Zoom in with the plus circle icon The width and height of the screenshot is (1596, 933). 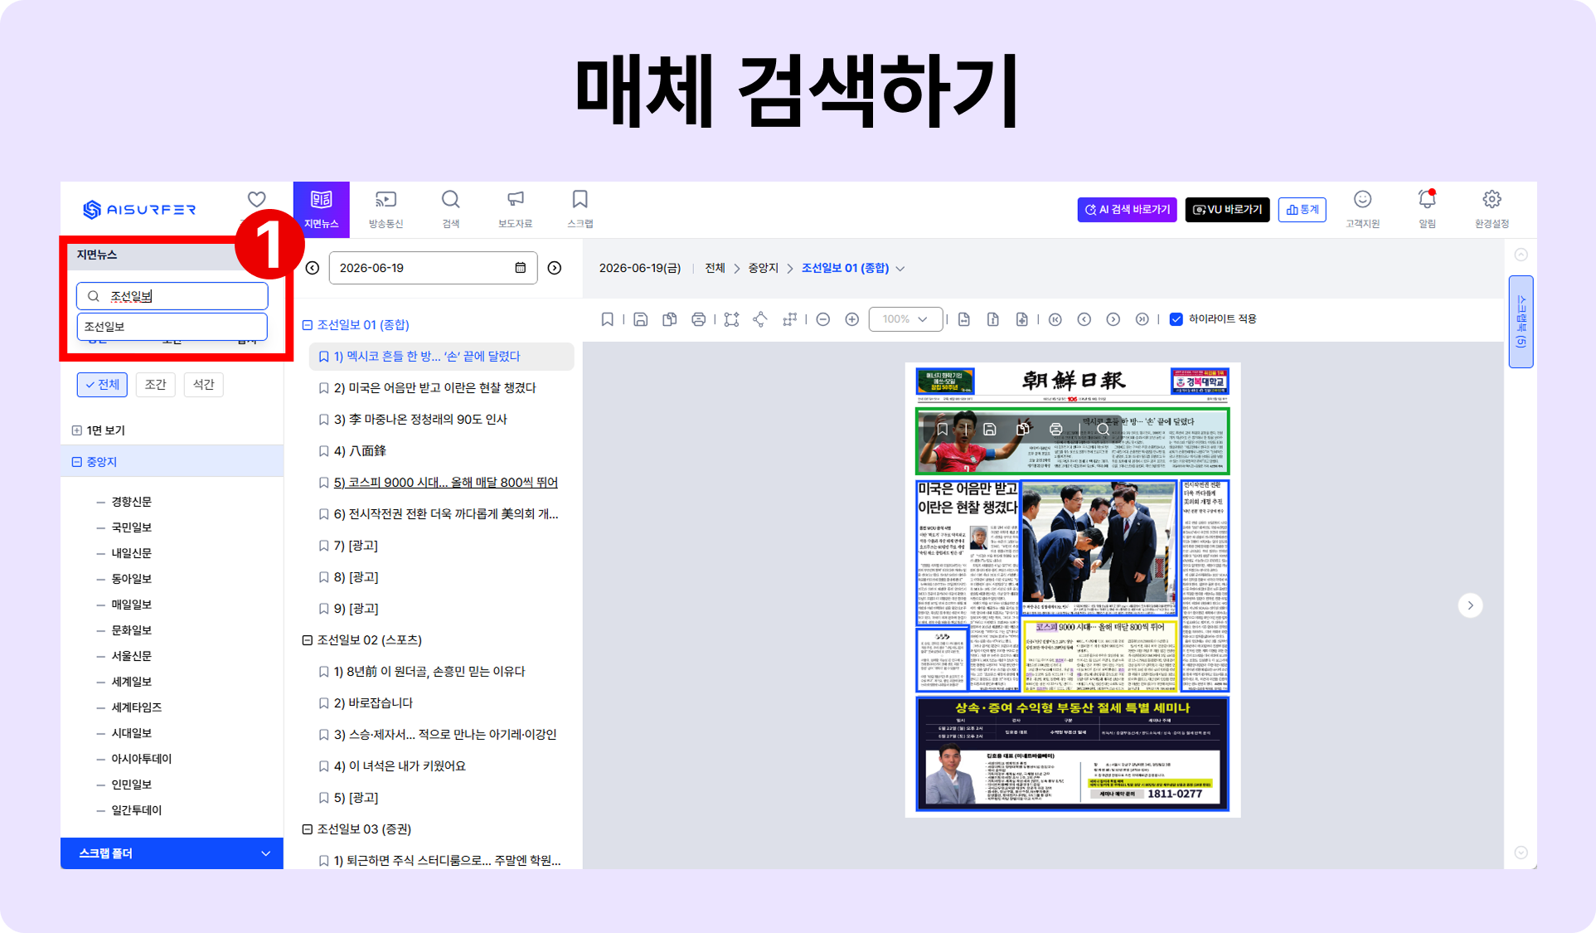pos(851,319)
